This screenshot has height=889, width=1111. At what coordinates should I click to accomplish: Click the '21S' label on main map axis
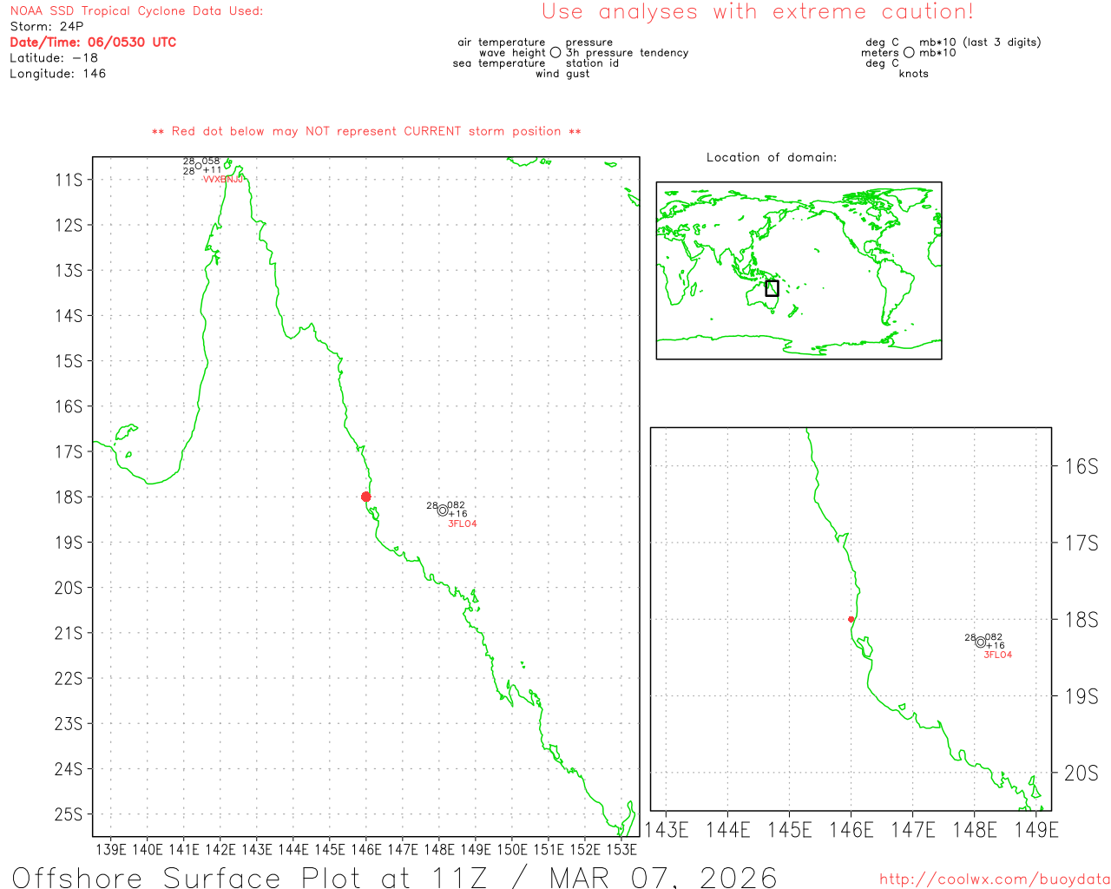69,633
